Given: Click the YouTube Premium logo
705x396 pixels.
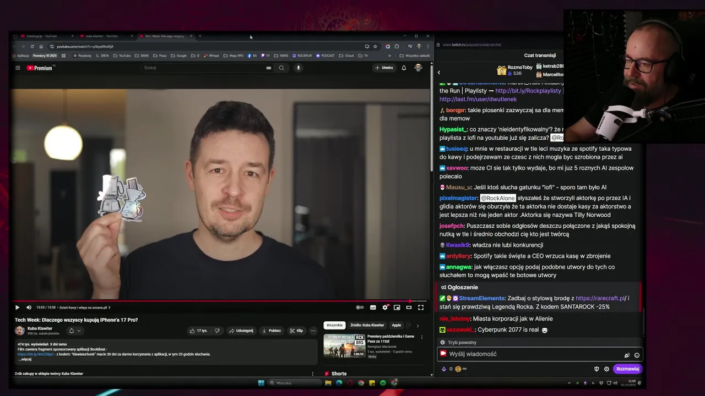Looking at the screenshot, I should tap(40, 68).
